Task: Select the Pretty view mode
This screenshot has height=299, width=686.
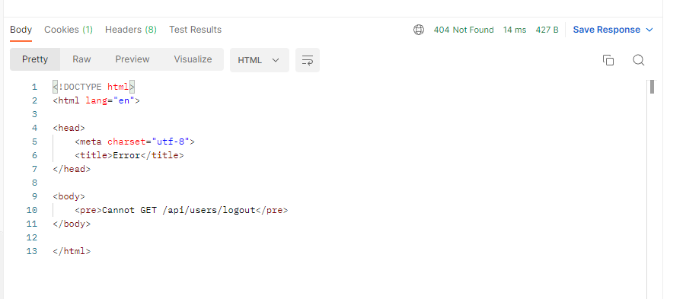Action: coord(35,59)
